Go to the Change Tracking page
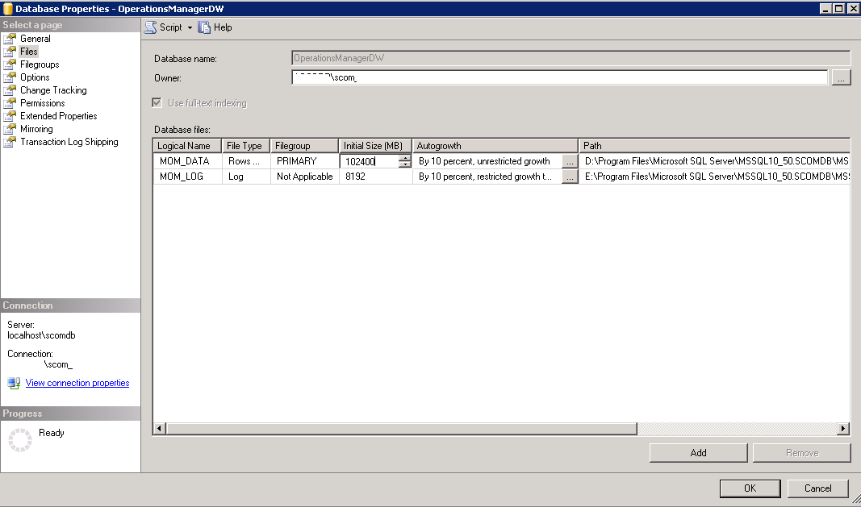This screenshot has height=507, width=861. [53, 90]
